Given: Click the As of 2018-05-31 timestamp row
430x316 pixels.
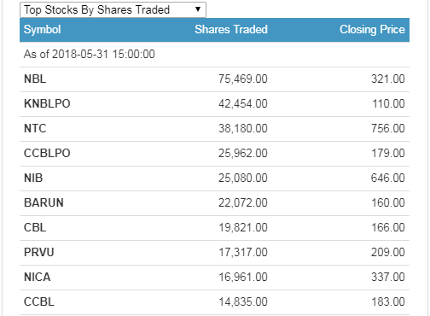Looking at the screenshot, I should coord(214,55).
